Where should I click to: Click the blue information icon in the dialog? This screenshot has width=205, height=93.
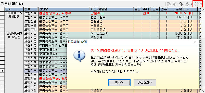click(79, 56)
